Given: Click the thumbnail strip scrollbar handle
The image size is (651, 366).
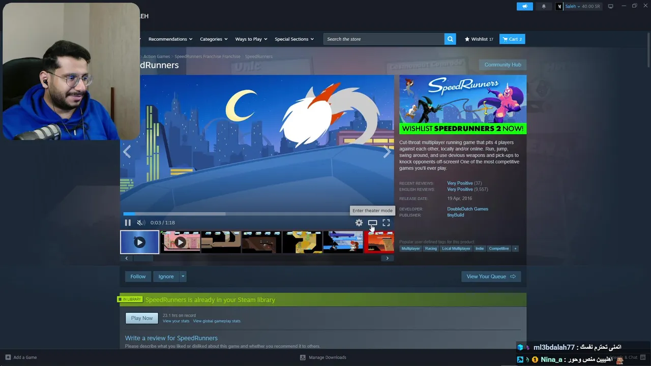Looking at the screenshot, I should 143,258.
